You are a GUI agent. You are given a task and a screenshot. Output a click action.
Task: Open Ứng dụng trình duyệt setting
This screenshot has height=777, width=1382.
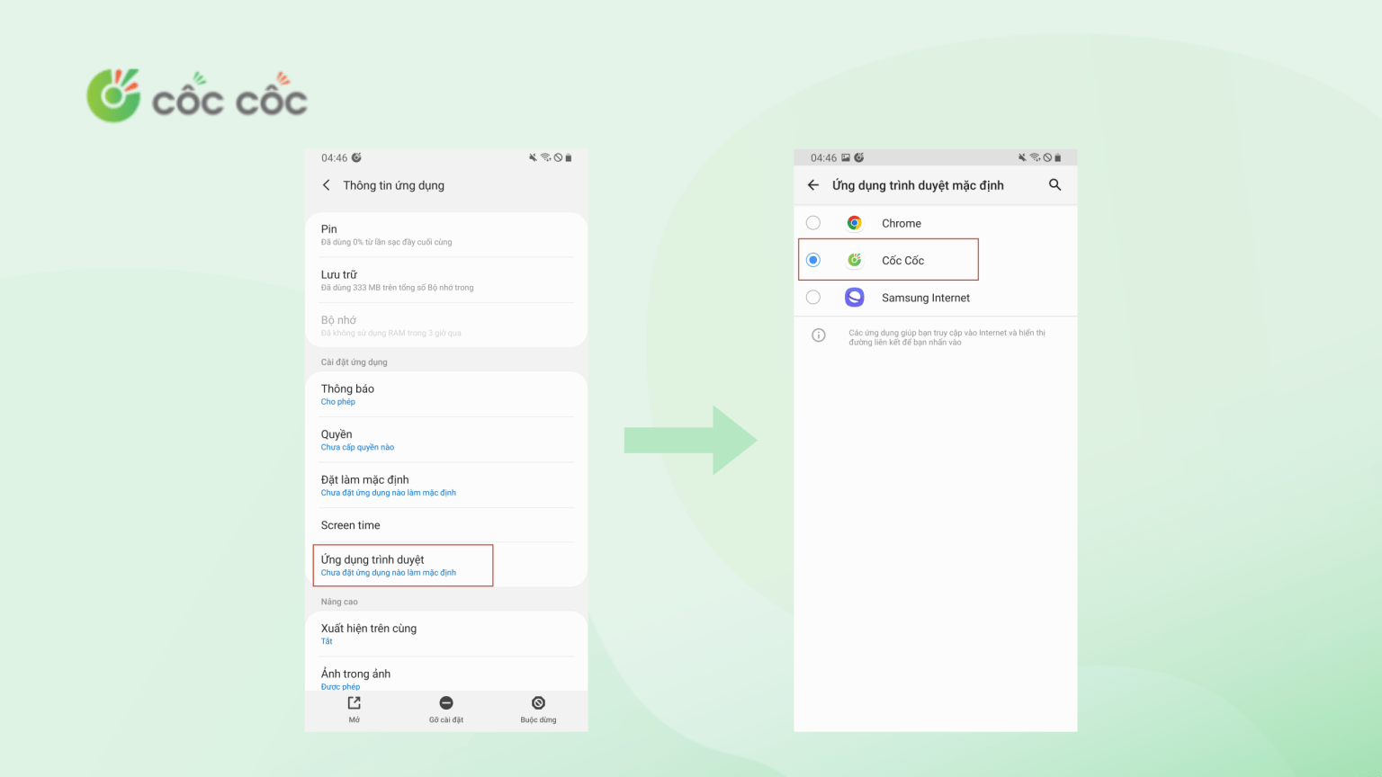(x=446, y=565)
